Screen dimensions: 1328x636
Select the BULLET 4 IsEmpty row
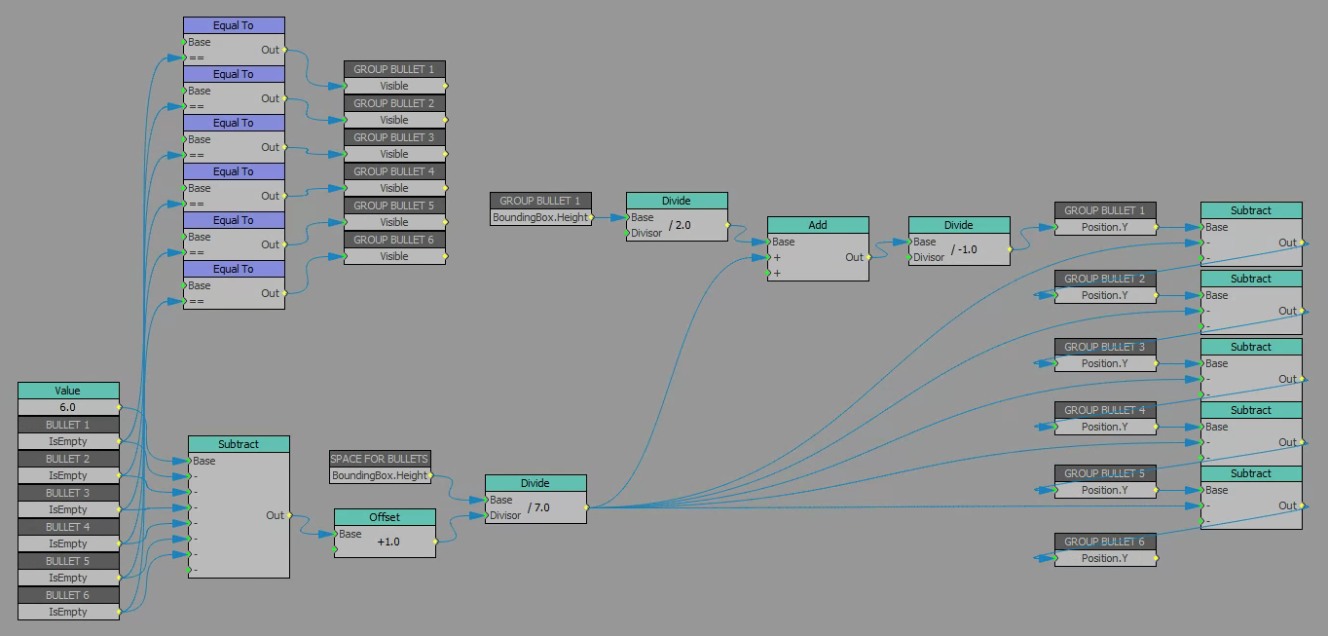click(x=68, y=543)
